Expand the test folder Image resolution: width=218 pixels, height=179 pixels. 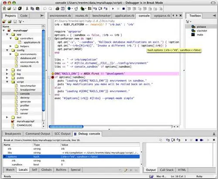tap(7, 117)
